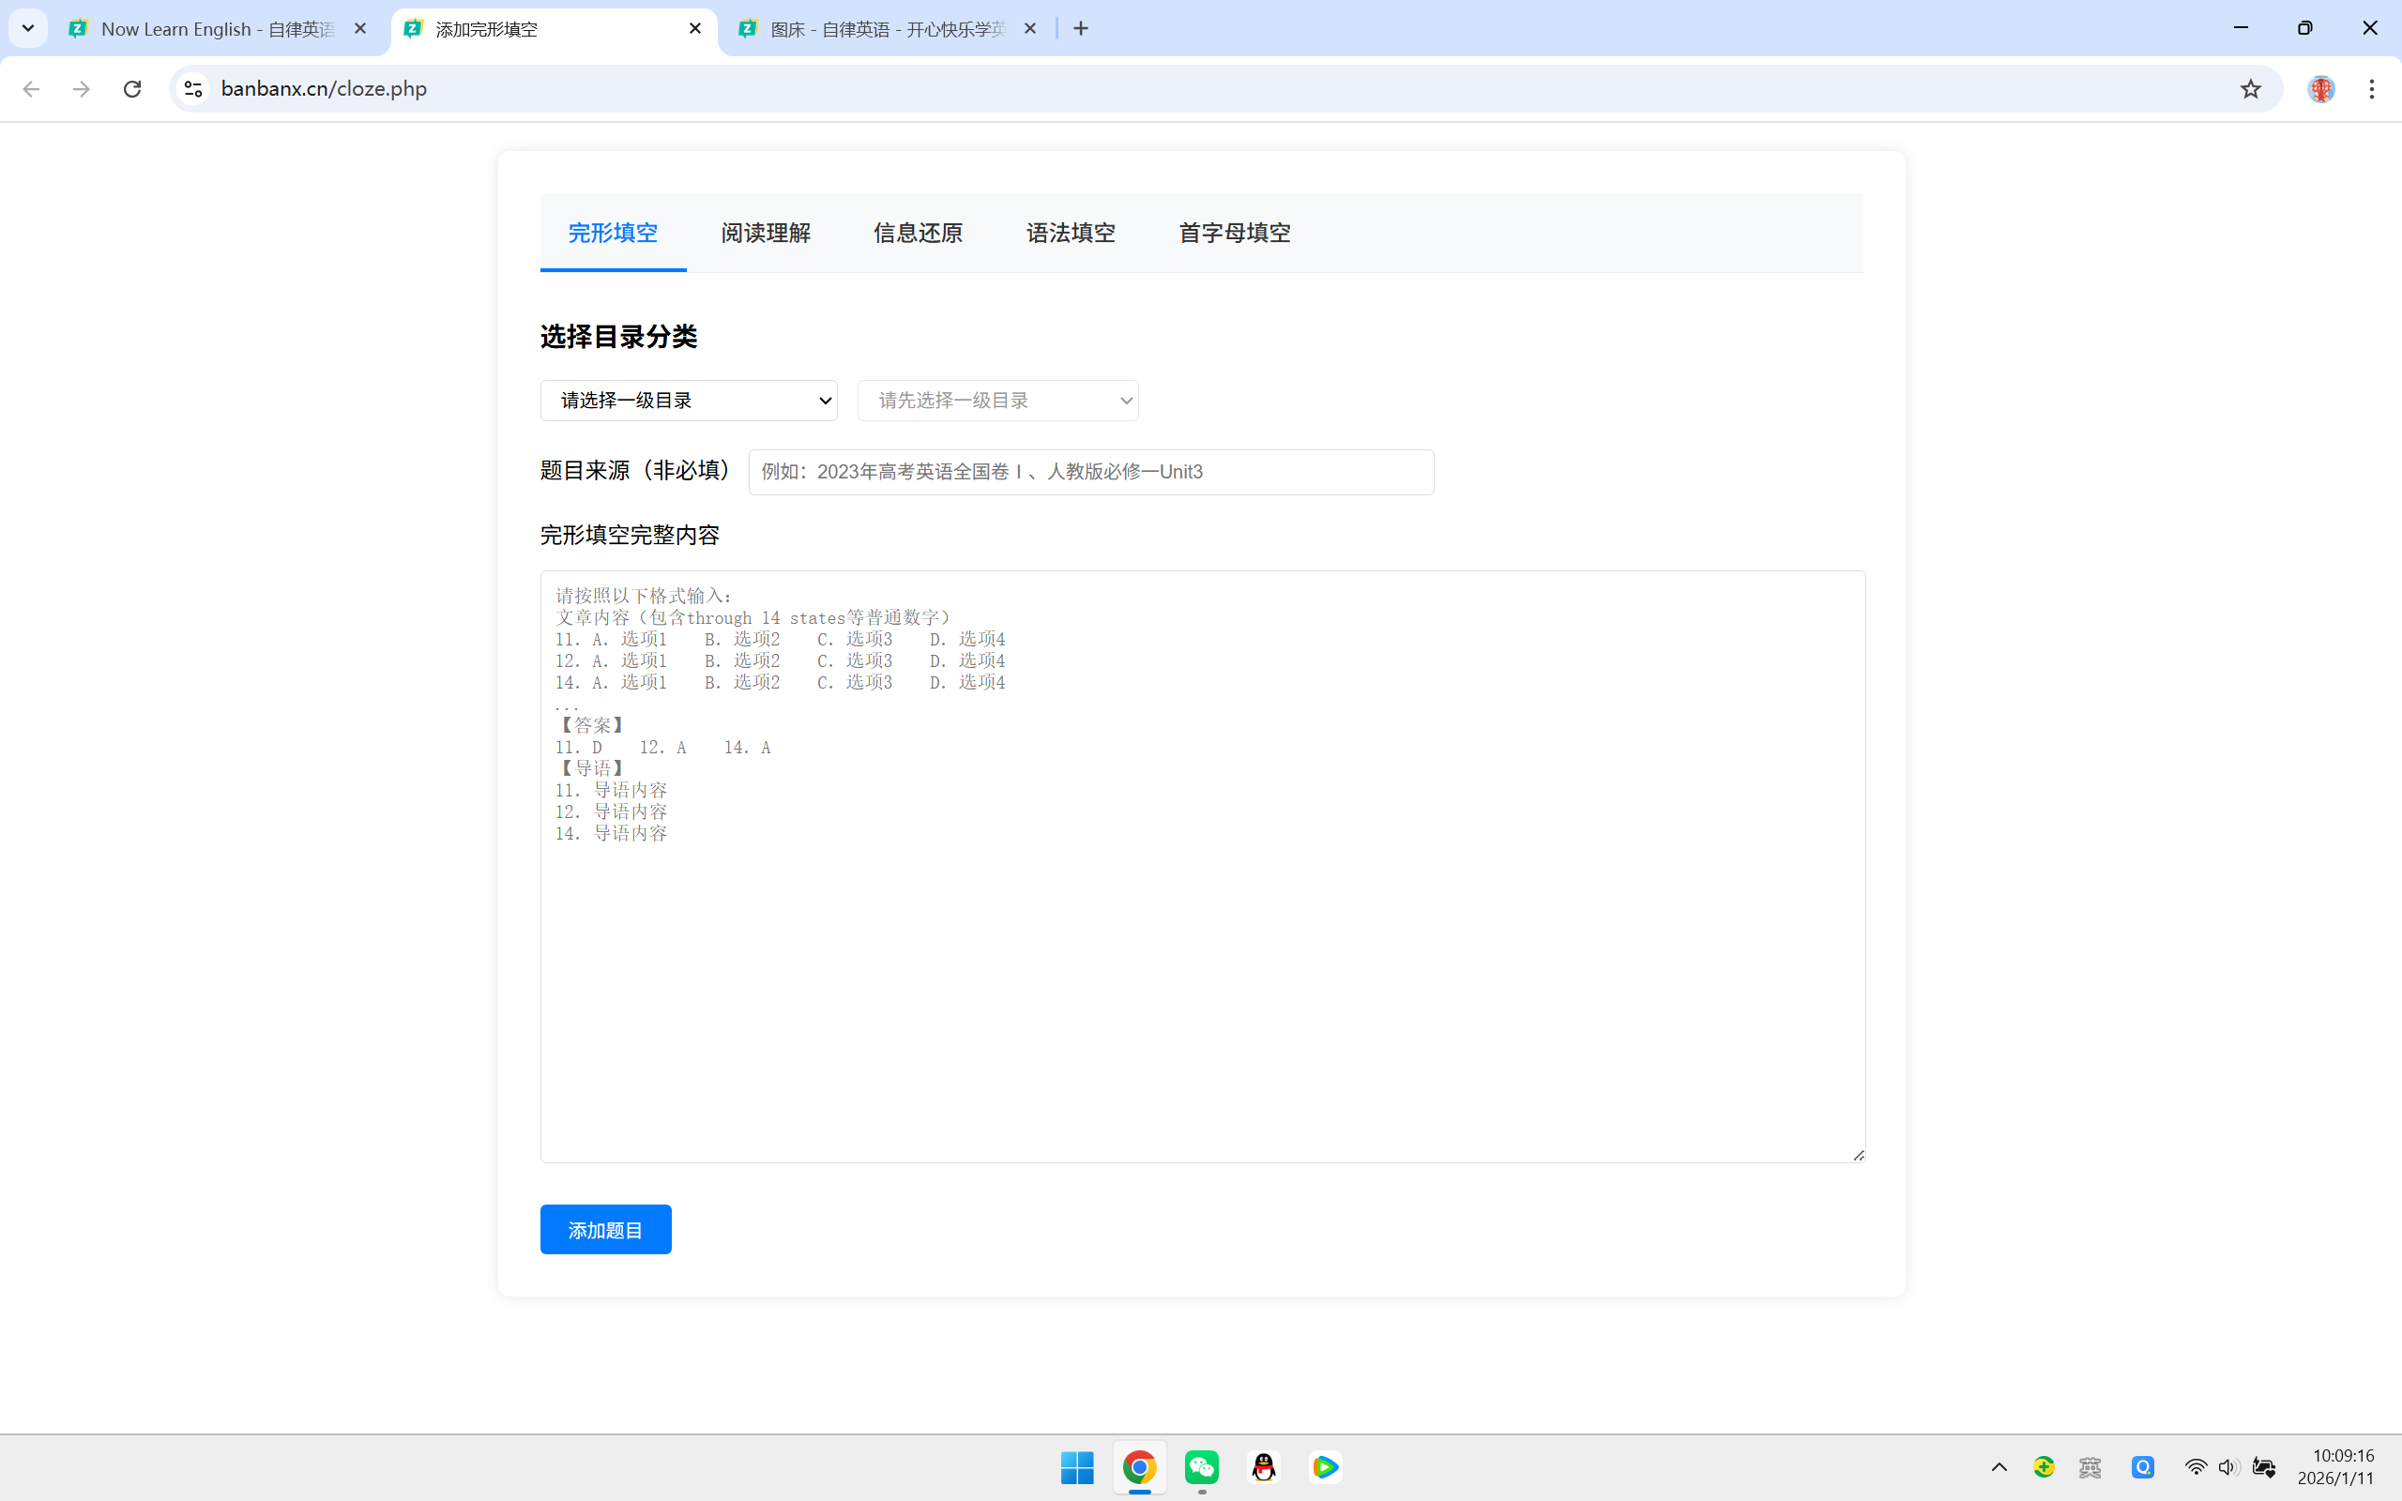Open the QQ penguin icon in the taskbar
This screenshot has height=1501, width=2402.
1264,1467
